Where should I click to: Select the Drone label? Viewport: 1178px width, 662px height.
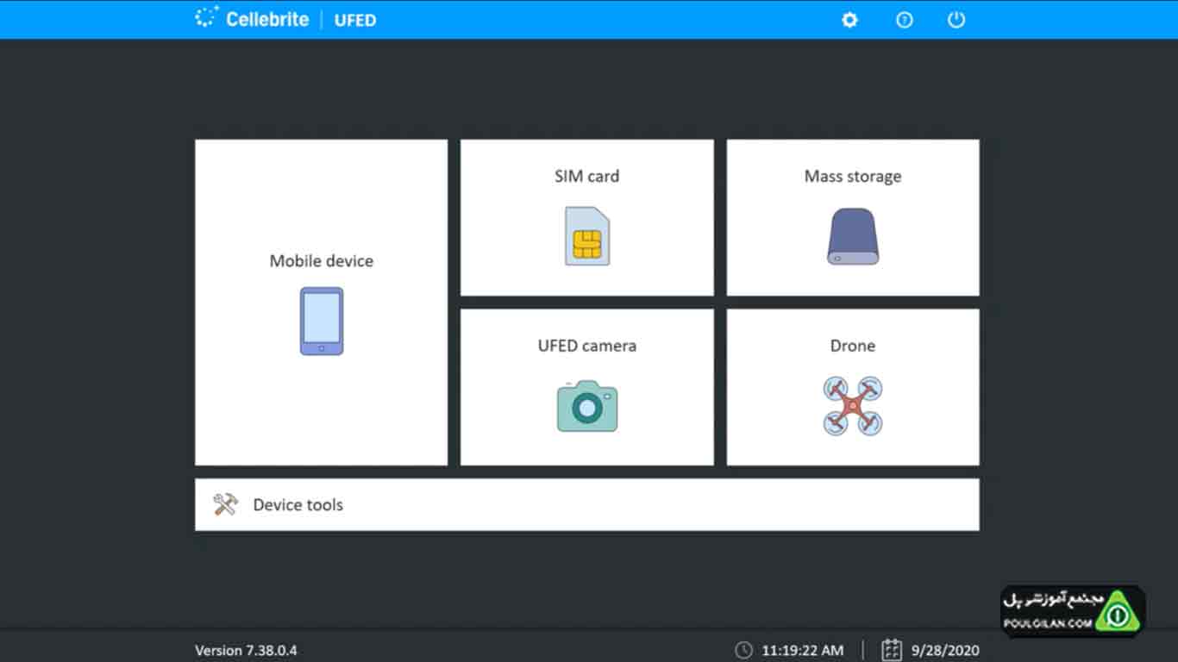click(853, 346)
